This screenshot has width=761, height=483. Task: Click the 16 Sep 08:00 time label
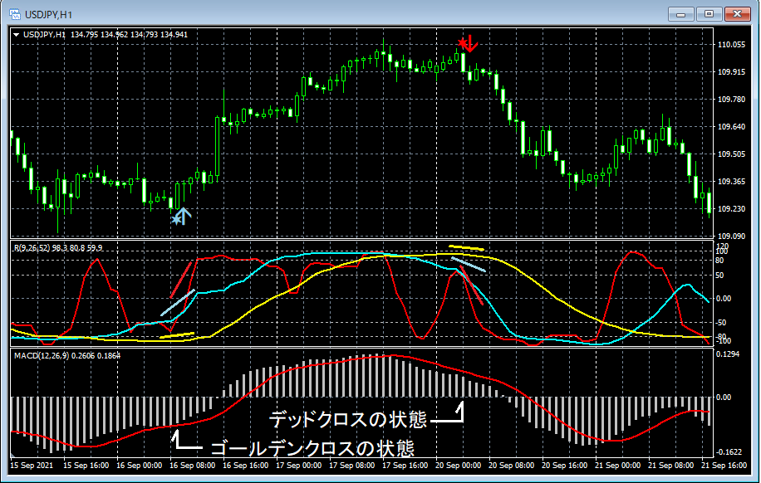pos(192,465)
